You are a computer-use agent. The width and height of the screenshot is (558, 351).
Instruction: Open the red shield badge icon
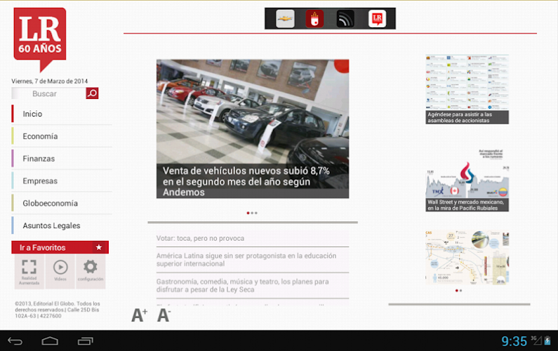click(x=314, y=19)
